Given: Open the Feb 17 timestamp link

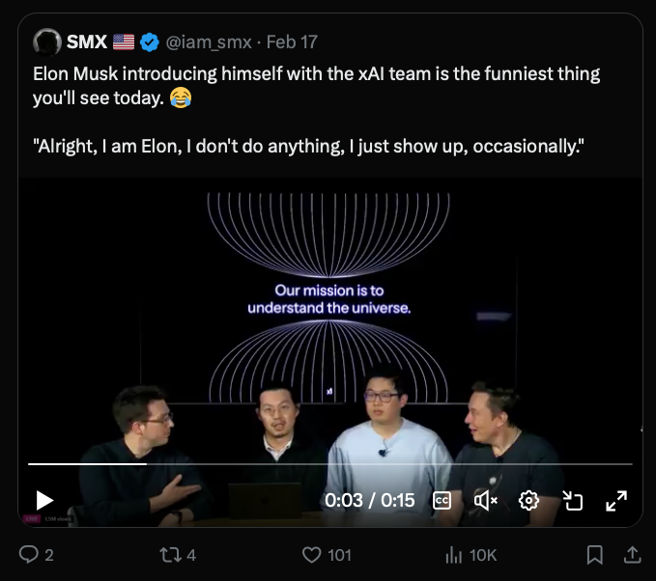Looking at the screenshot, I should pyautogui.click(x=292, y=42).
